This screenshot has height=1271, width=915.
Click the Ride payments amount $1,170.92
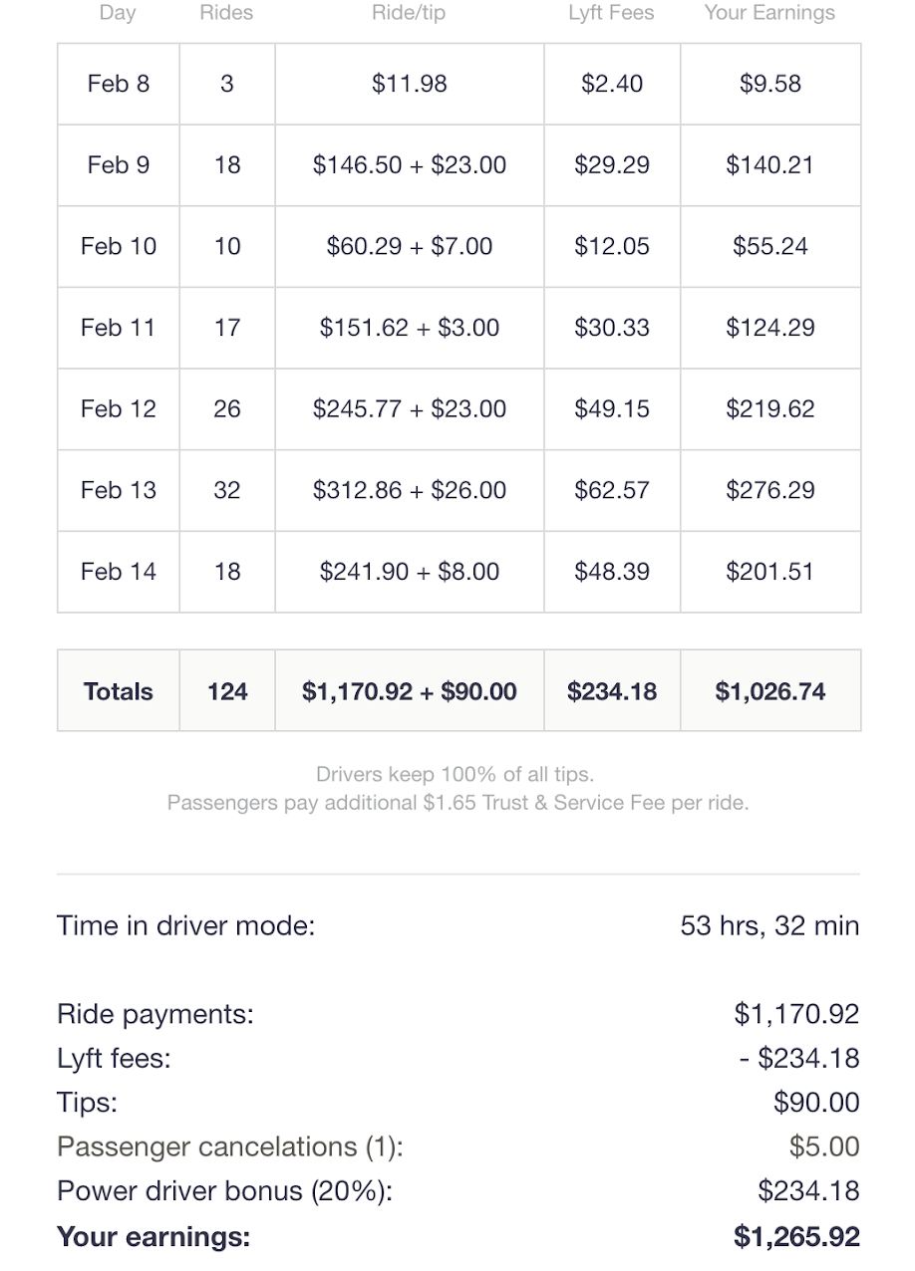[795, 1014]
